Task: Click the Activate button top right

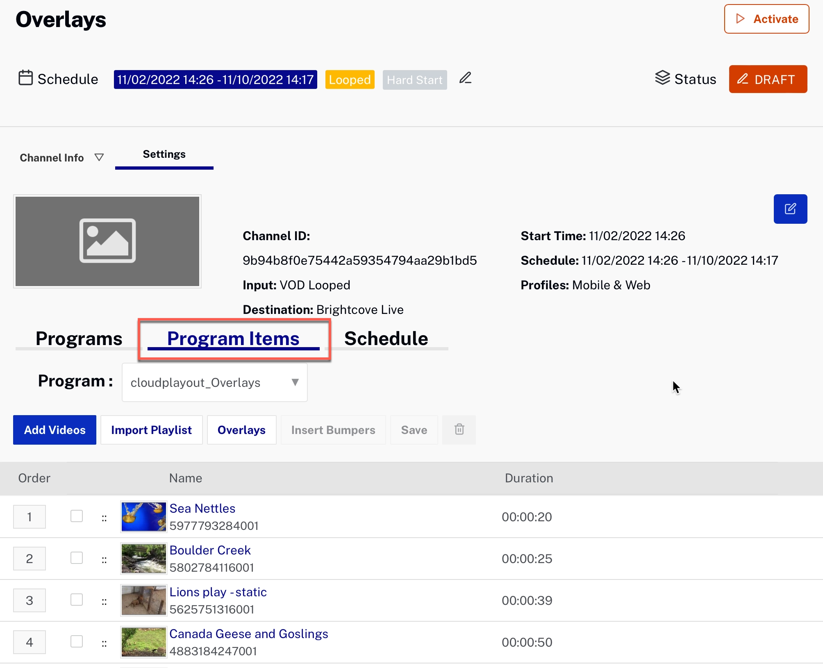Action: 767,19
